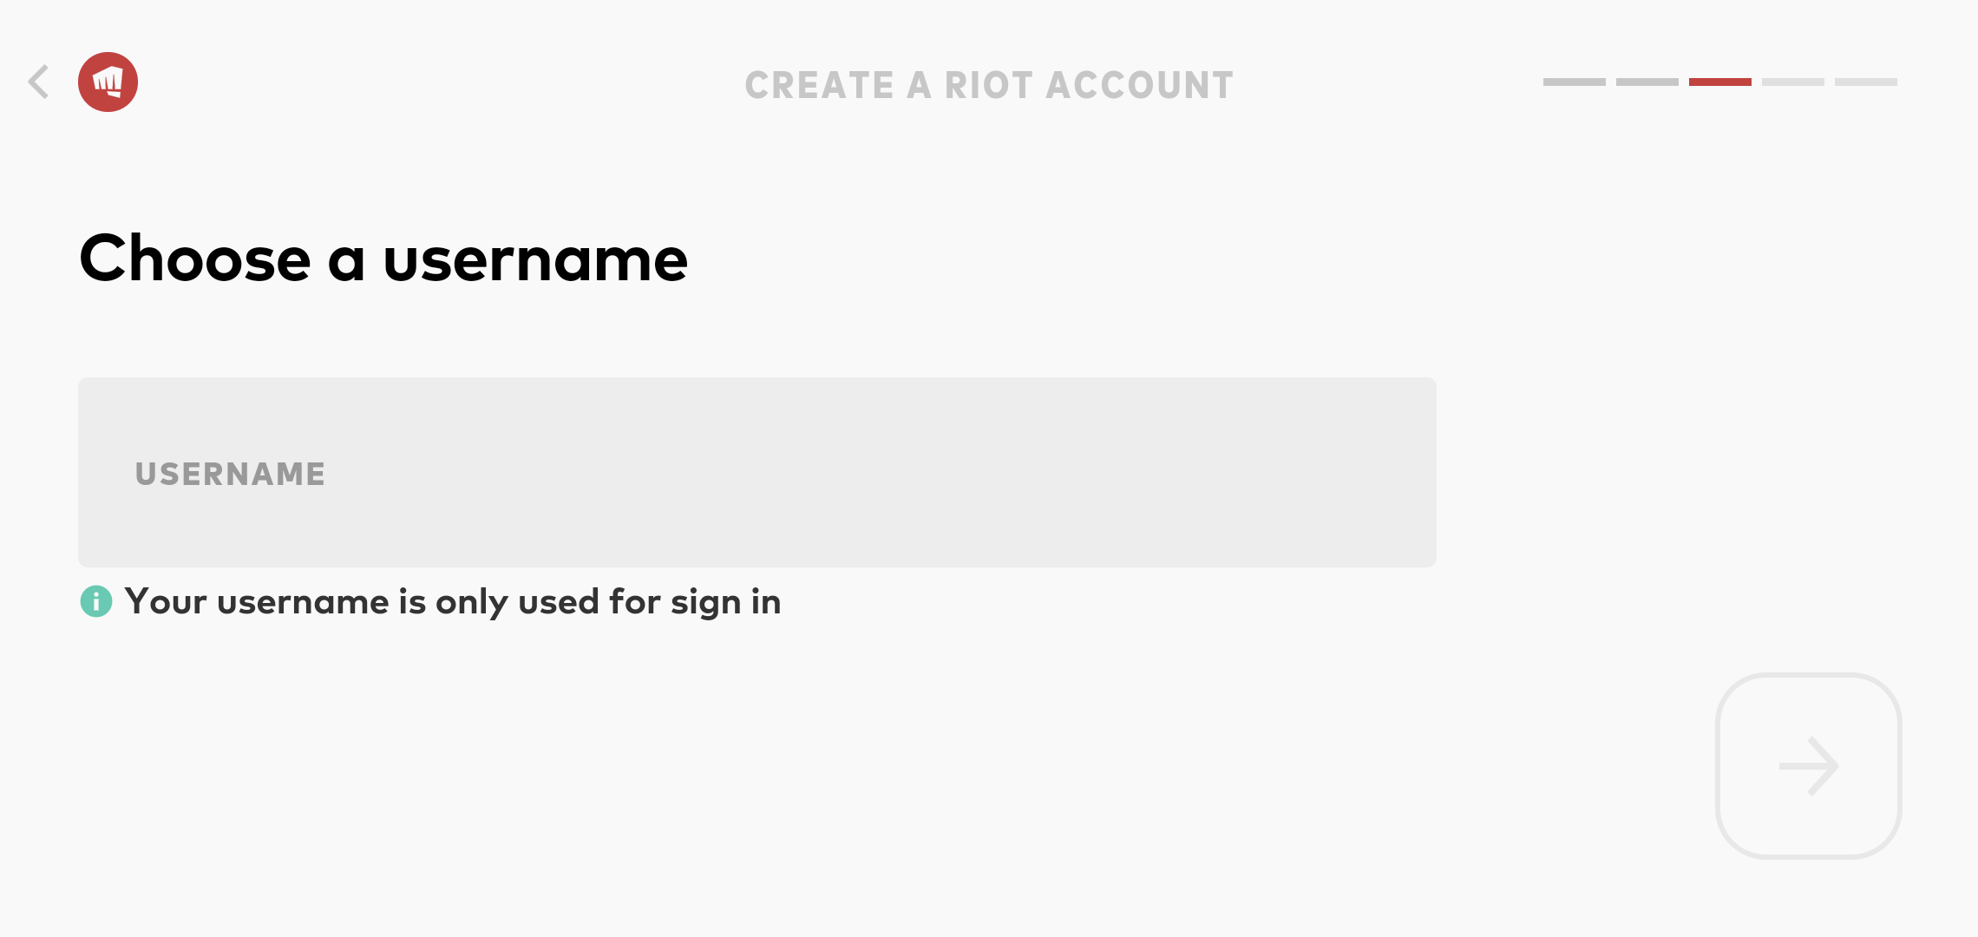
Task: Click the arrow glyph inside the next button
Action: pyautogui.click(x=1809, y=766)
